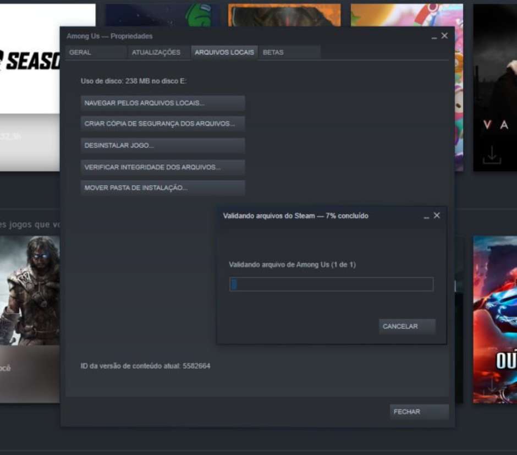This screenshot has width=517, height=455.
Task: Click the download icon on Valheim cover
Action: [x=492, y=155]
